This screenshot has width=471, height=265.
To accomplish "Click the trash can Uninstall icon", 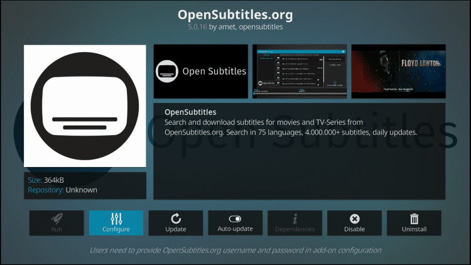I will click(x=414, y=219).
